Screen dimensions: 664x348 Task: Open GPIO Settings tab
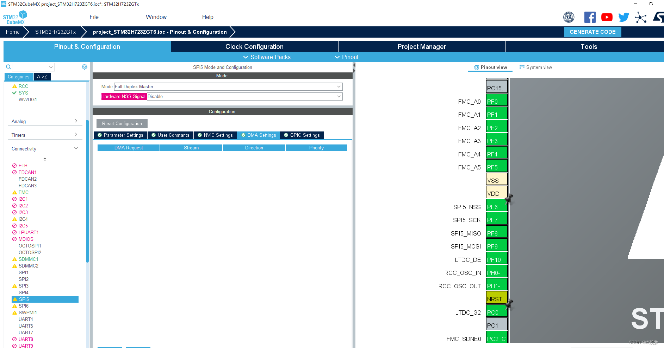pos(302,135)
